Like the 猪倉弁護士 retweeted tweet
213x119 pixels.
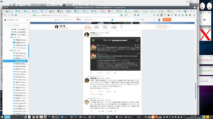point(107,92)
